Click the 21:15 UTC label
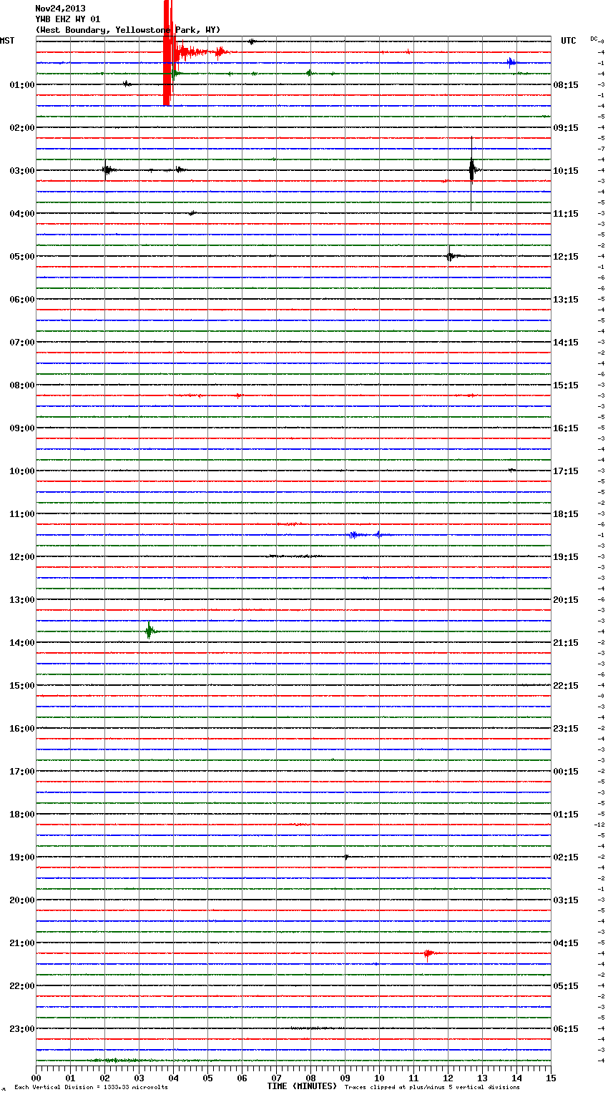Viewport: 608px width, 1097px height. tap(566, 642)
